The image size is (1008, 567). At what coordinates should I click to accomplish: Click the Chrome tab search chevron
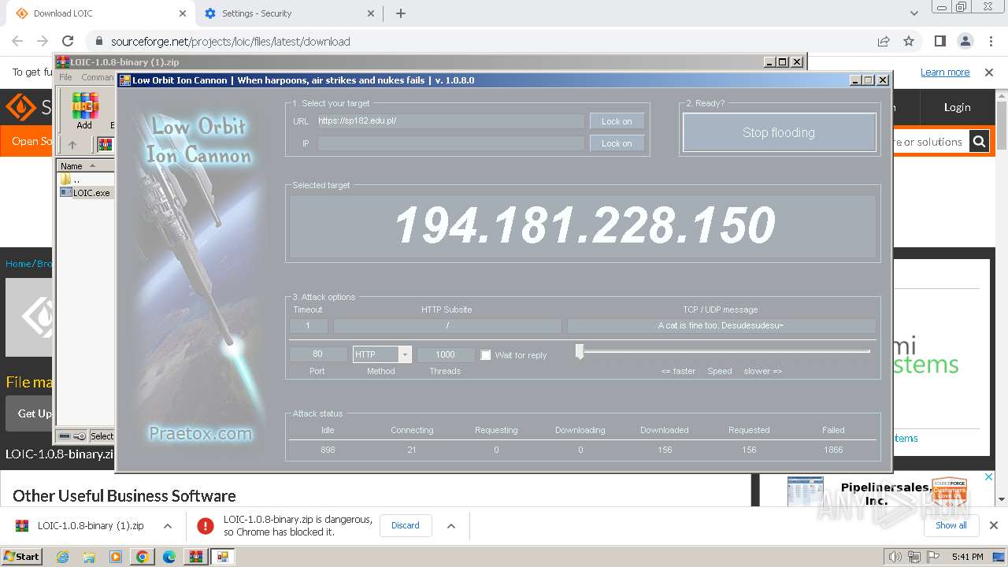pos(914,13)
